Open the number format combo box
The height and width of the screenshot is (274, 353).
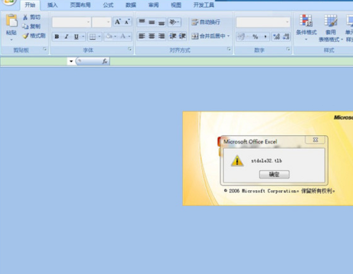[263, 22]
